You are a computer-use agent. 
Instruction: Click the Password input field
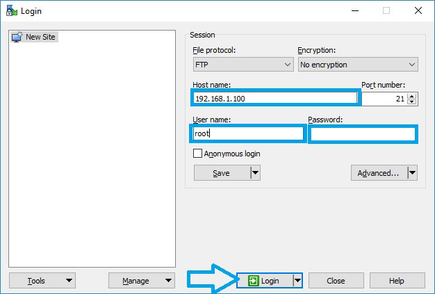pos(363,134)
